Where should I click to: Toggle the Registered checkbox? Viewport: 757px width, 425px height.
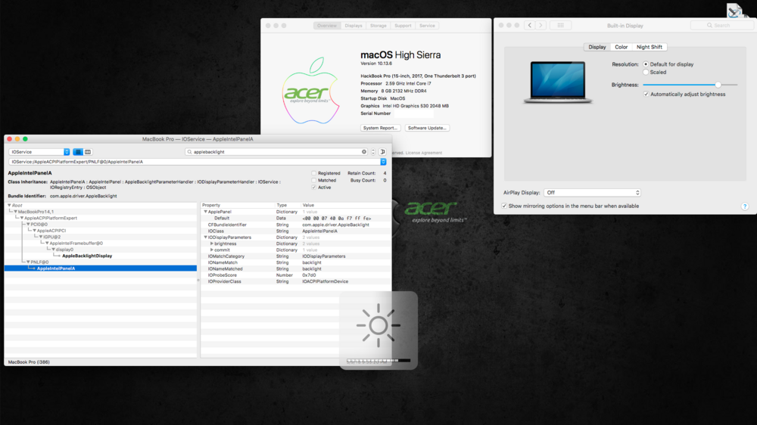(x=314, y=173)
